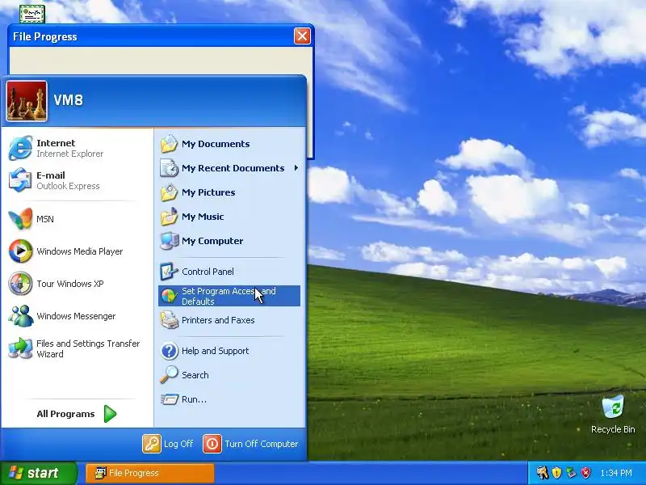Click Set Program Access and Defaults icon
Screen dimensions: 646x485
(x=169, y=296)
